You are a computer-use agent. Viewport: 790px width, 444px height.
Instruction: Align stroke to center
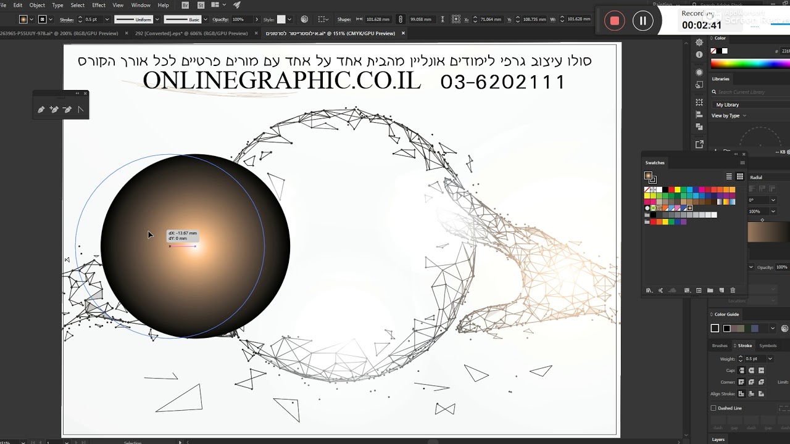click(741, 393)
